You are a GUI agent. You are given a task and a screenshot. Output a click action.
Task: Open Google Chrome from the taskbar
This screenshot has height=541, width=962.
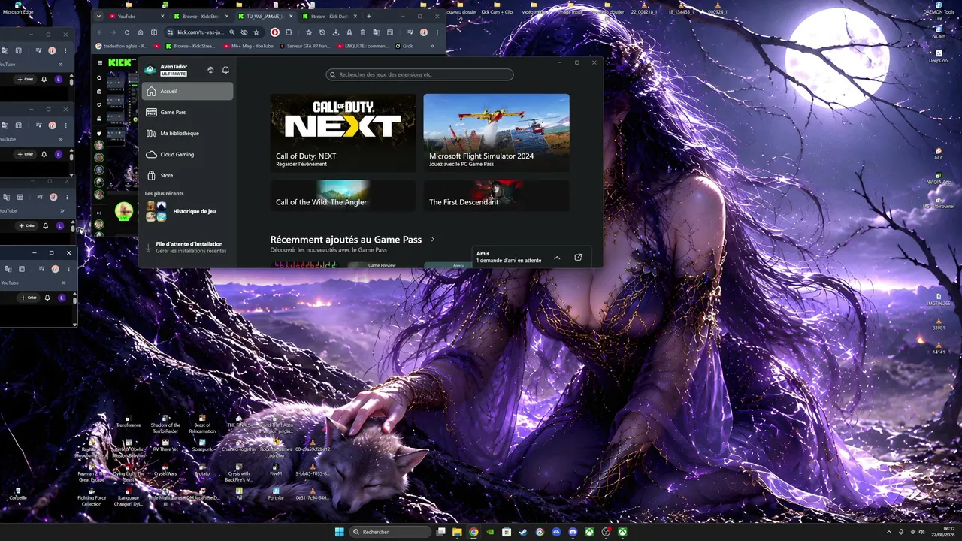[x=473, y=532]
